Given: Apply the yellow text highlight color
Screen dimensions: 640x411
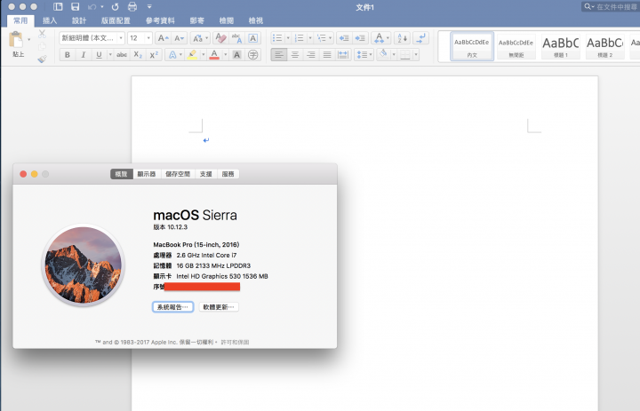Looking at the screenshot, I should click(192, 55).
